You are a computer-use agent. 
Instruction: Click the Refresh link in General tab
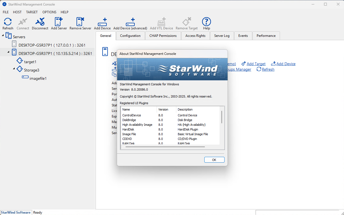268,69
